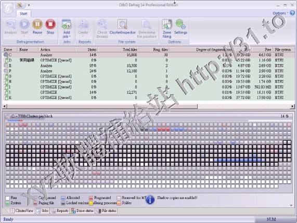Screen dimensions: 297x223
Task: Click the 16,000 total files cell
Action: [132, 55]
